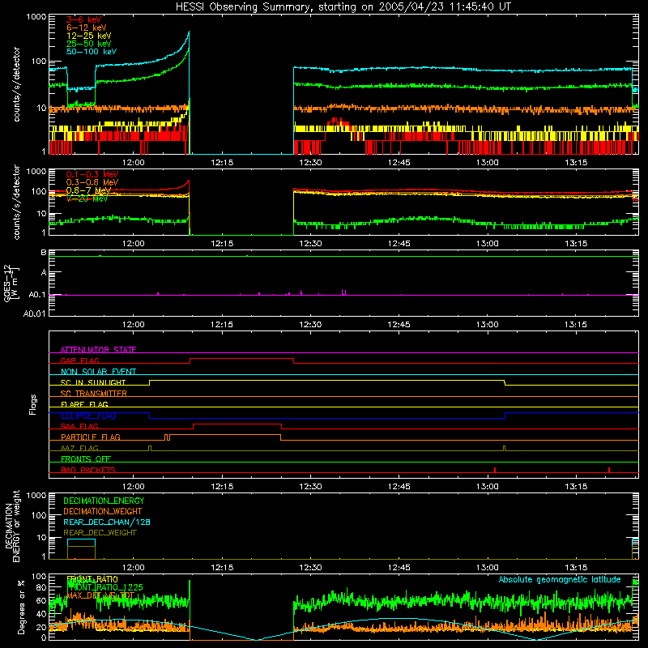Viewport: 648px width, 648px height.
Task: Select the yellow 12-25 keV legend label
Action: (x=89, y=36)
